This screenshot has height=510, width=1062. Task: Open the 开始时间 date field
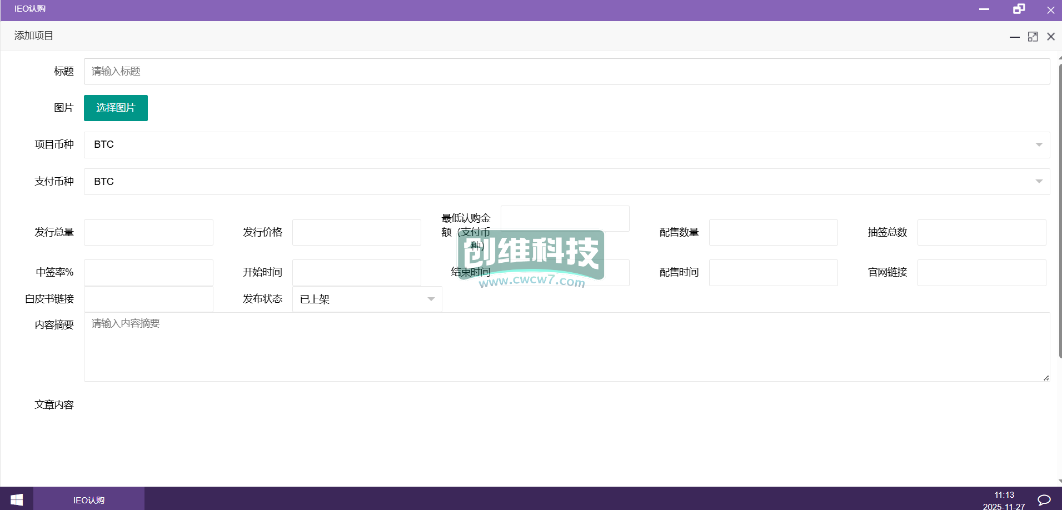tap(356, 273)
